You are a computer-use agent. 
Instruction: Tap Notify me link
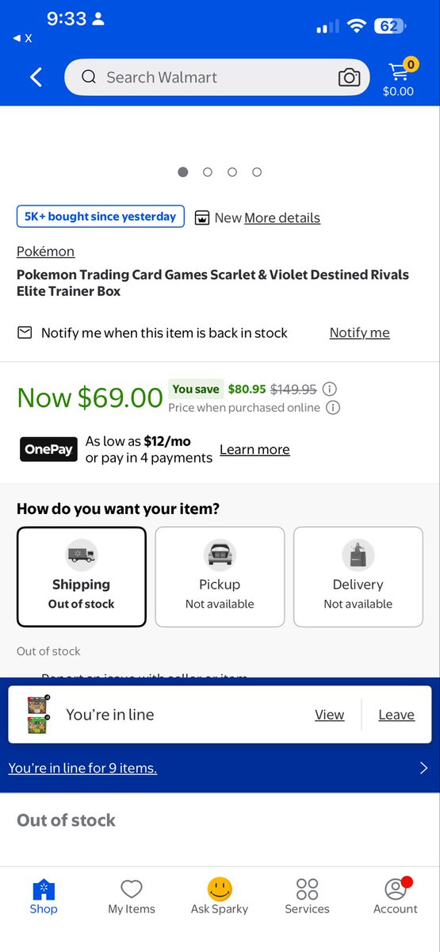click(x=360, y=332)
